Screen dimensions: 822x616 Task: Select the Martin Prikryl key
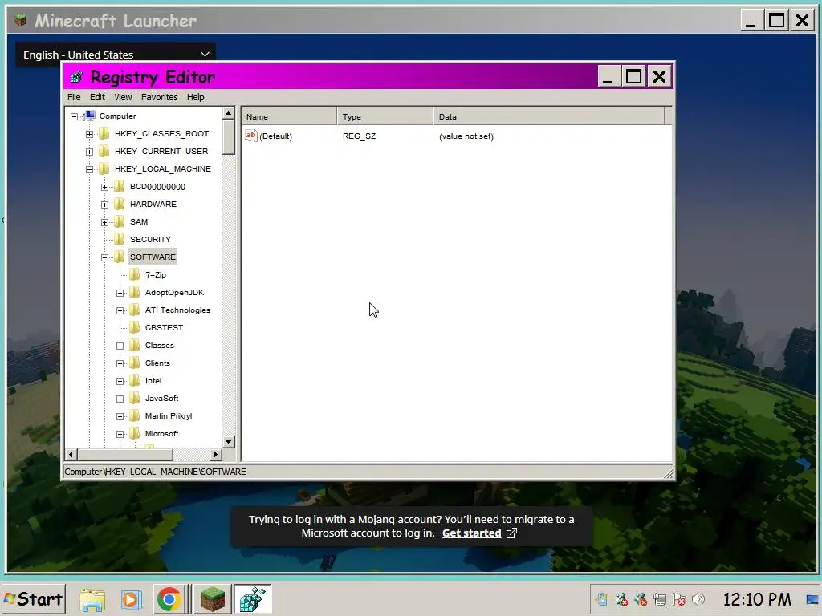tap(169, 416)
